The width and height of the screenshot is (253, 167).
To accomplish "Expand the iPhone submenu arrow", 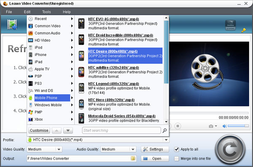I will click(72, 55).
